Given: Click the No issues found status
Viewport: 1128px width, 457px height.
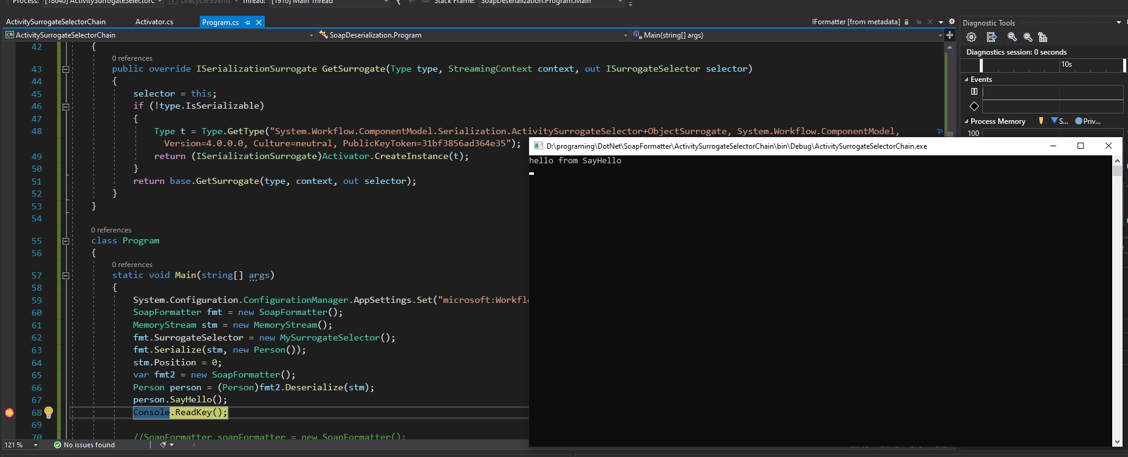Looking at the screenshot, I should pos(89,445).
